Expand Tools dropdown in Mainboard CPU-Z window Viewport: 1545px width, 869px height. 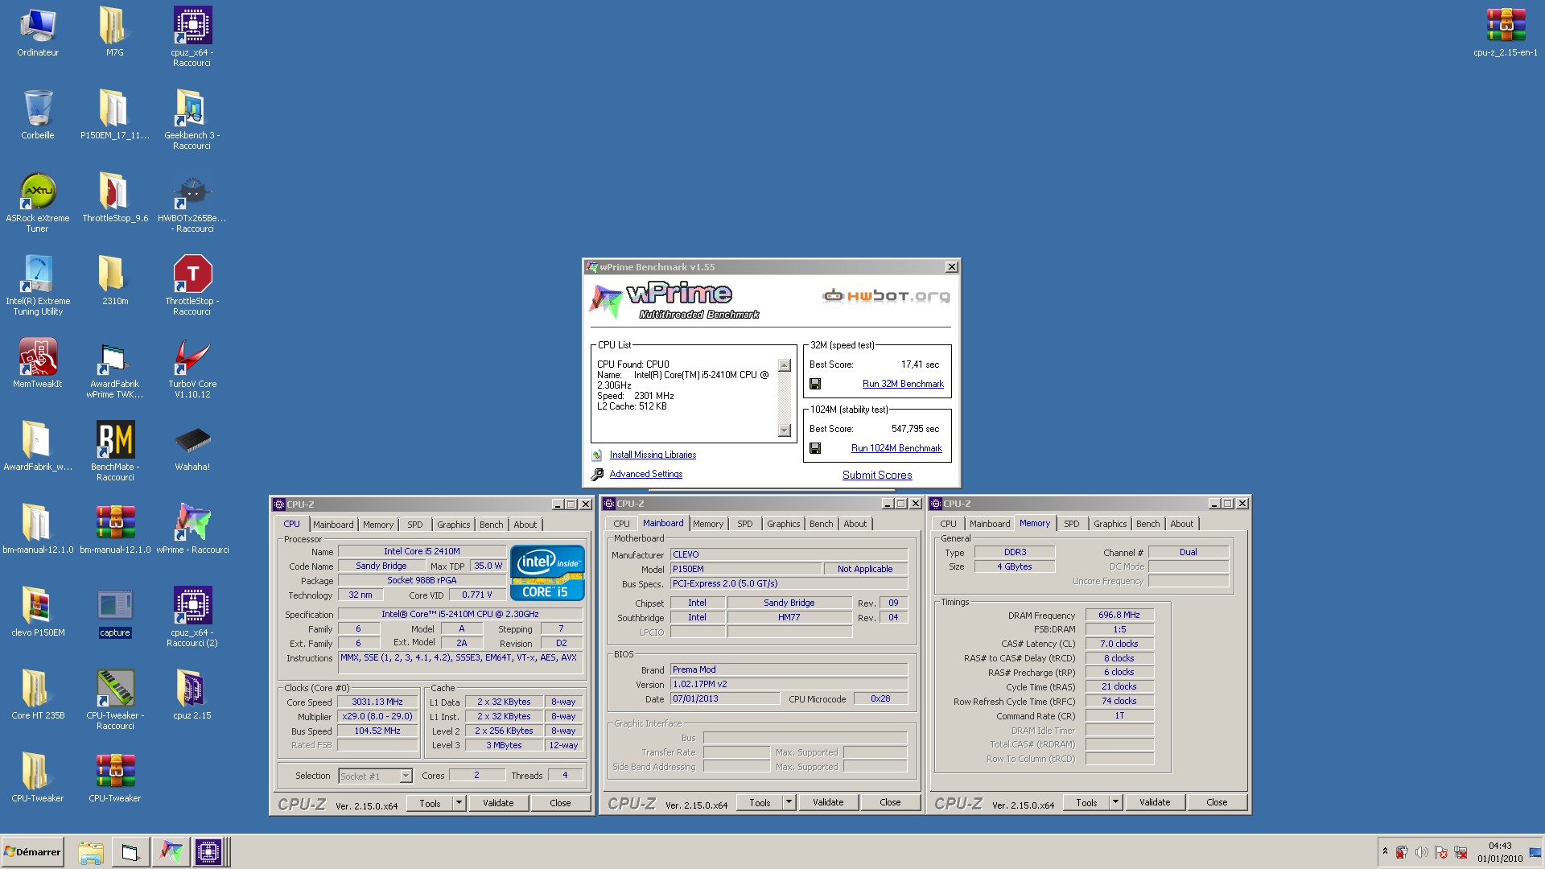tap(789, 801)
